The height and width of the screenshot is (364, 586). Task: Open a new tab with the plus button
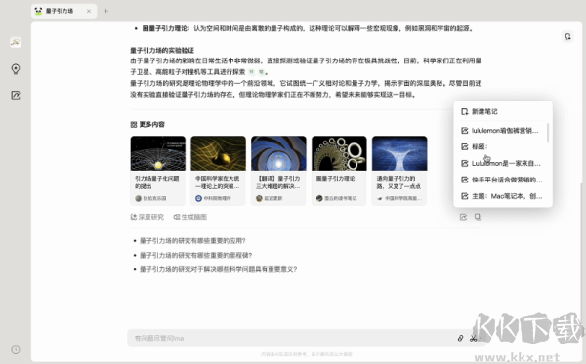coord(106,11)
